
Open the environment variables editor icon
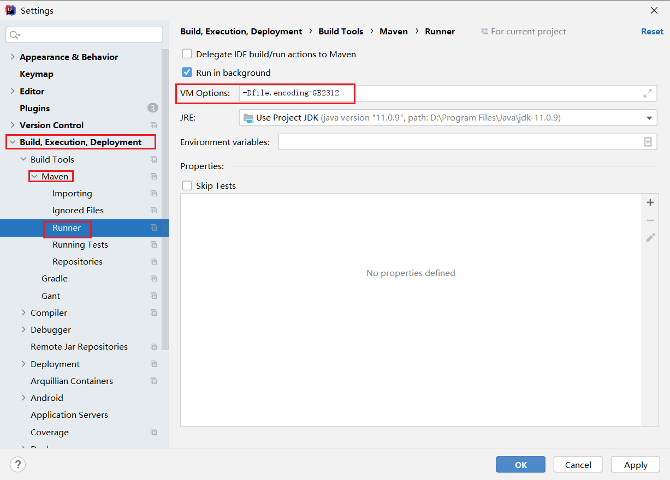point(648,142)
